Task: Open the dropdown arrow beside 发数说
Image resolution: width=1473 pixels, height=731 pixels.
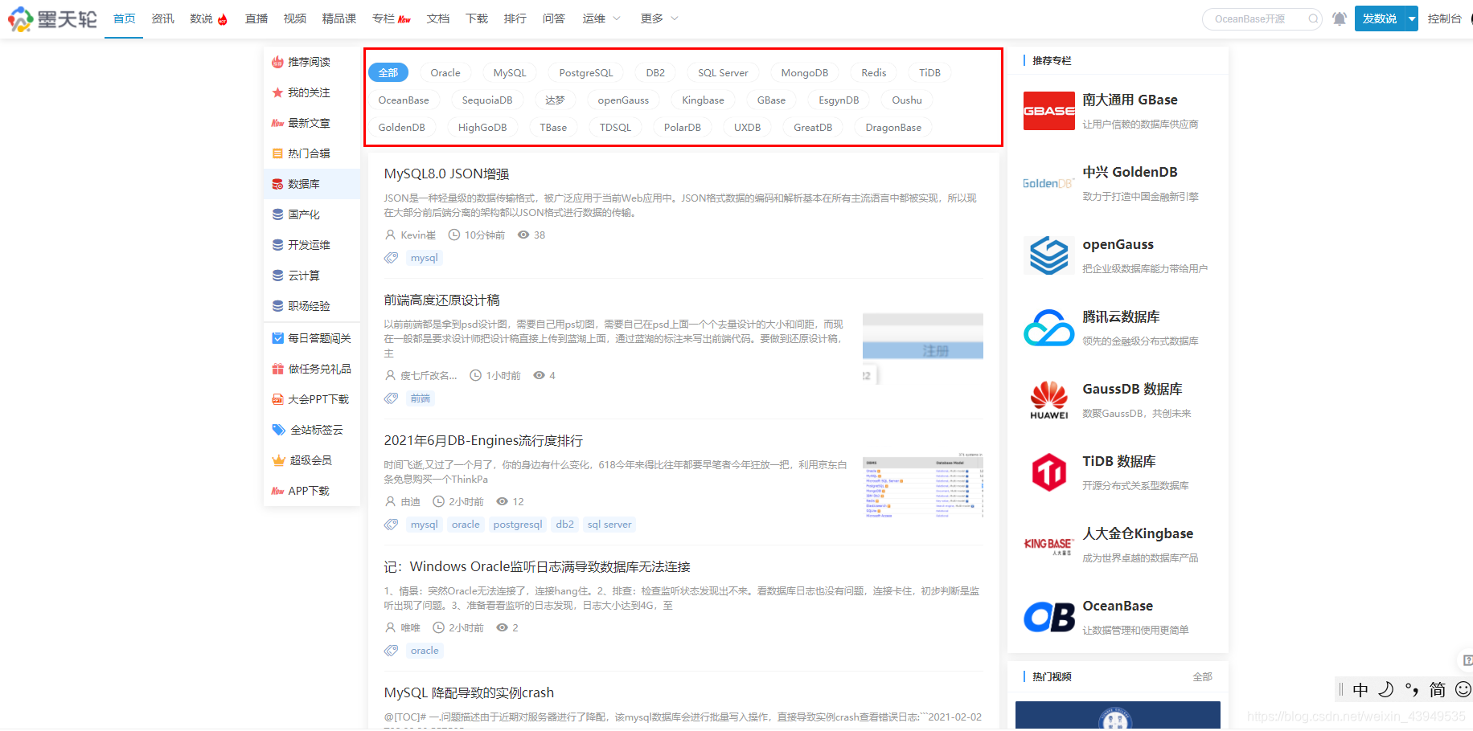Action: [1411, 18]
